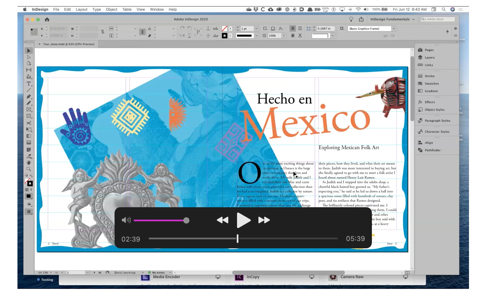Select the Type tool
Screen dimensions: 478x299
[x=29, y=84]
